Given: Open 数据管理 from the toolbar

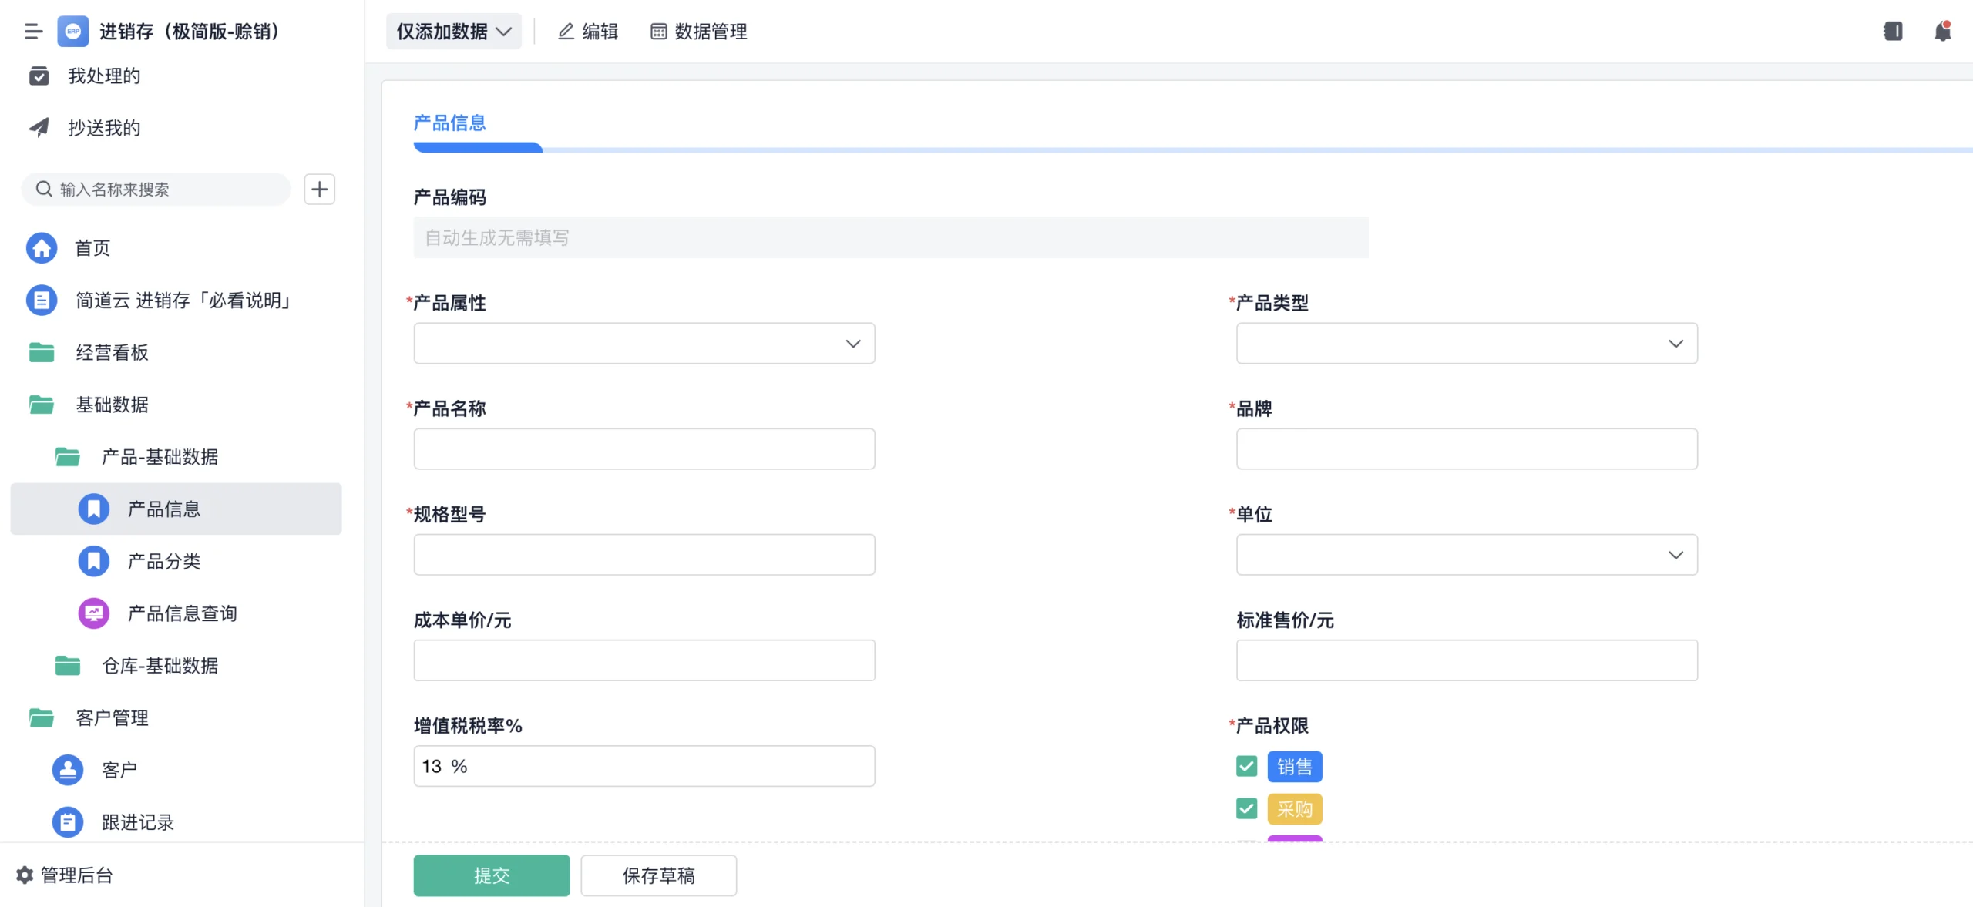Looking at the screenshot, I should click(x=697, y=32).
